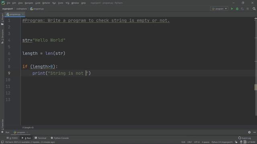
Task: Open the Project tool window sidebar button
Action: coord(2,19)
